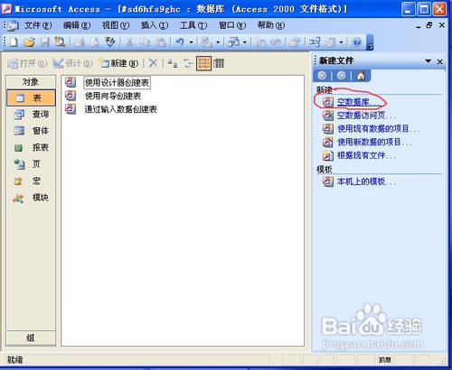The width and height of the screenshot is (452, 370).
Task: Click the Paste toolbar icon
Action: (160, 42)
